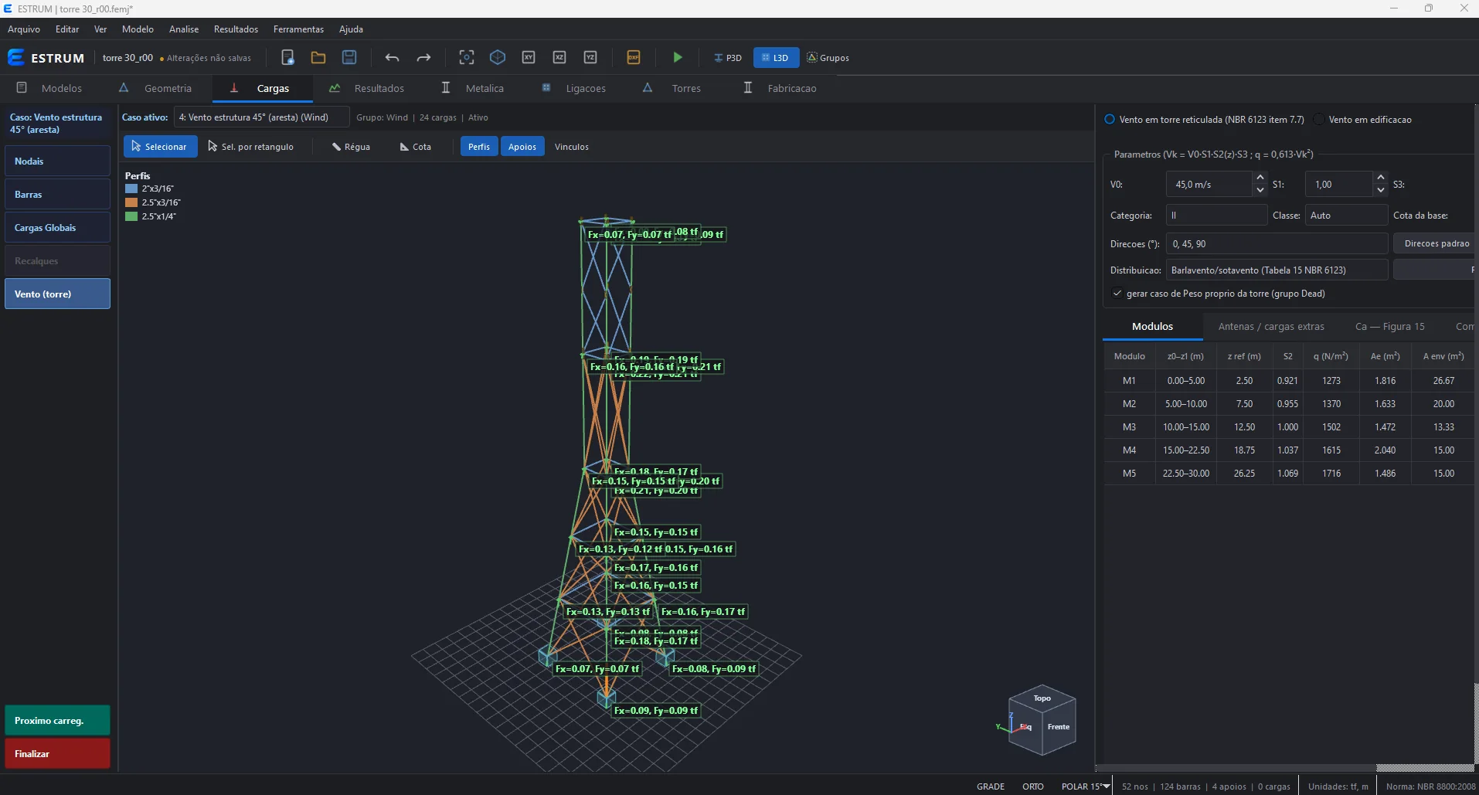
Task: Open the Caso ativo dropdown
Action: [x=261, y=117]
